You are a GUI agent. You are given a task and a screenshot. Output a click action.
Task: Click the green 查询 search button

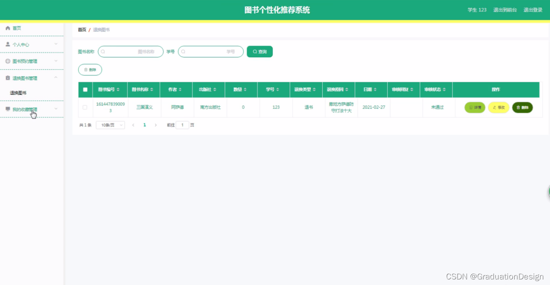[x=260, y=51]
